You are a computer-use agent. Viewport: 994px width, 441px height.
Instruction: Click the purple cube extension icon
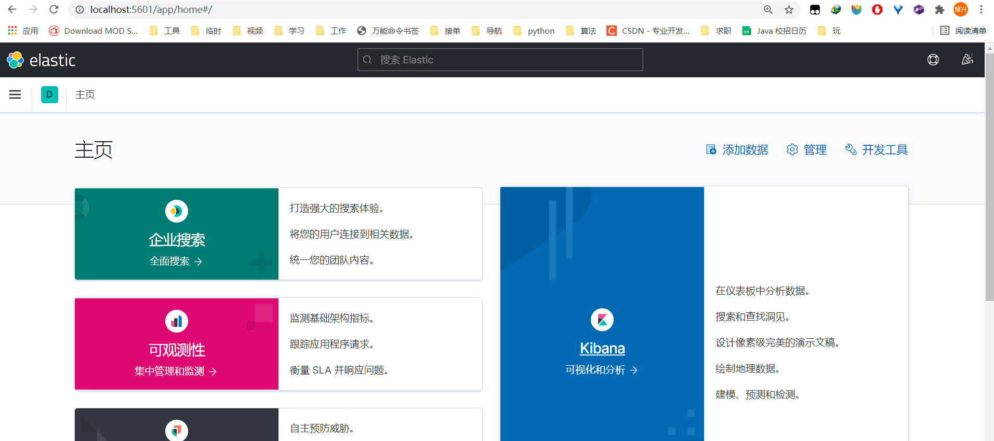919,9
